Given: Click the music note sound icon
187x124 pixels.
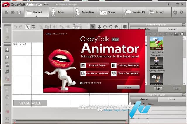Looking at the screenshot, I should (x=7, y=71).
